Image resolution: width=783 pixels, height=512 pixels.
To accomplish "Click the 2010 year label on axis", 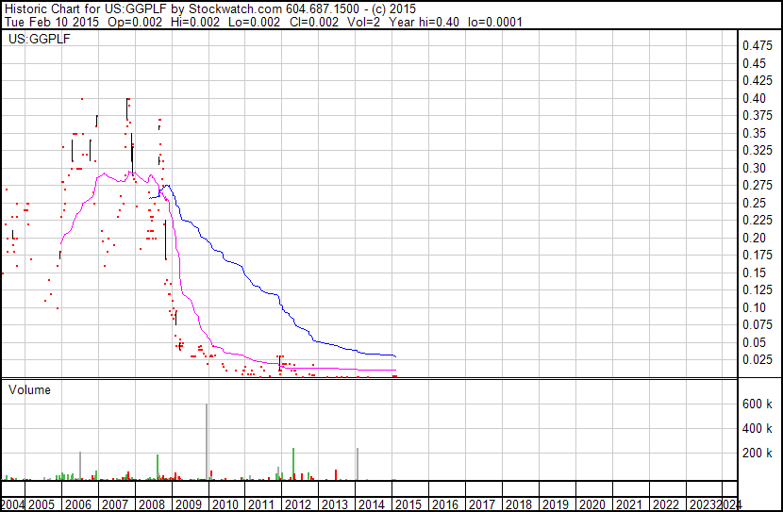I will (225, 504).
